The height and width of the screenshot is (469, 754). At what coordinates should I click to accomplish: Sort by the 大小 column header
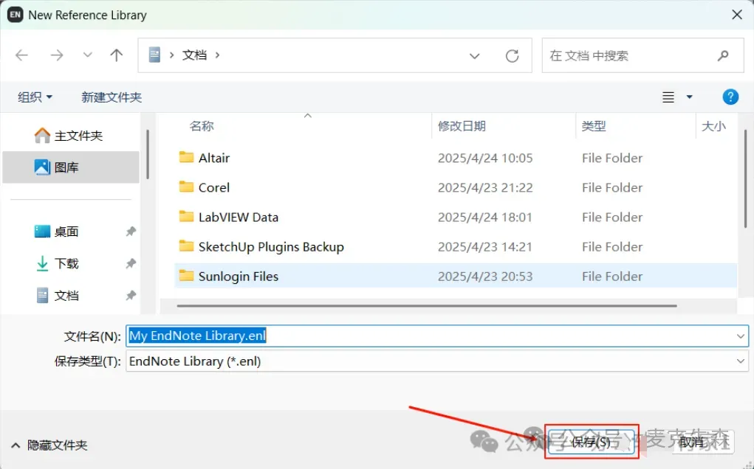[x=713, y=126]
